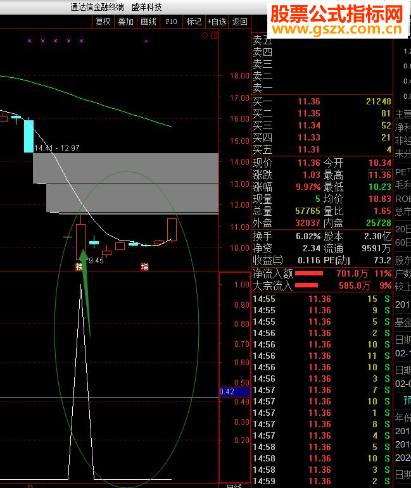The width and height of the screenshot is (411, 488).
Task: Click the 涨幅 value 9.97%
Action: tap(308, 187)
